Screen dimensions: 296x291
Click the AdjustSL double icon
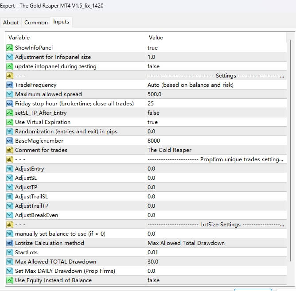tap(10, 178)
